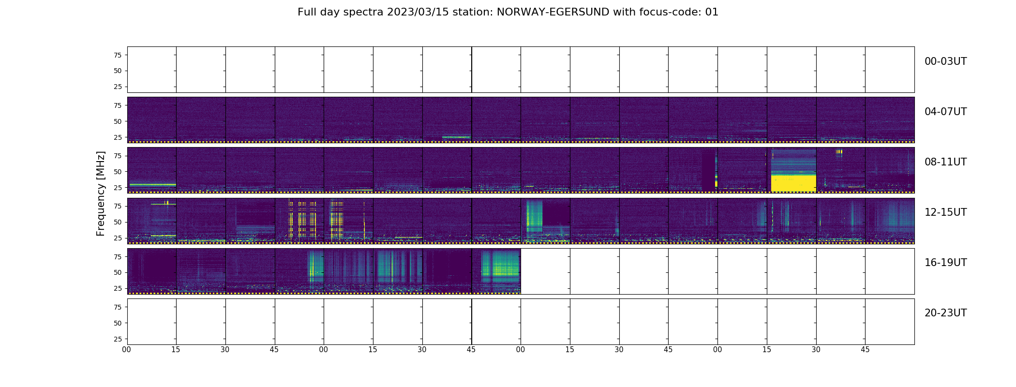Click the dashed yellow vertical stripes in the 12-15UT row

click(316, 220)
